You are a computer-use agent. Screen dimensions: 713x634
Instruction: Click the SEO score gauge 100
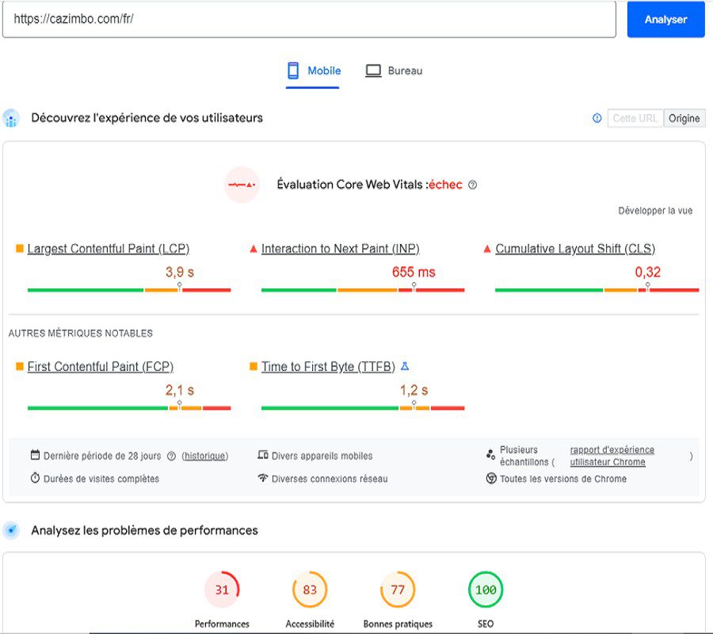click(x=486, y=590)
